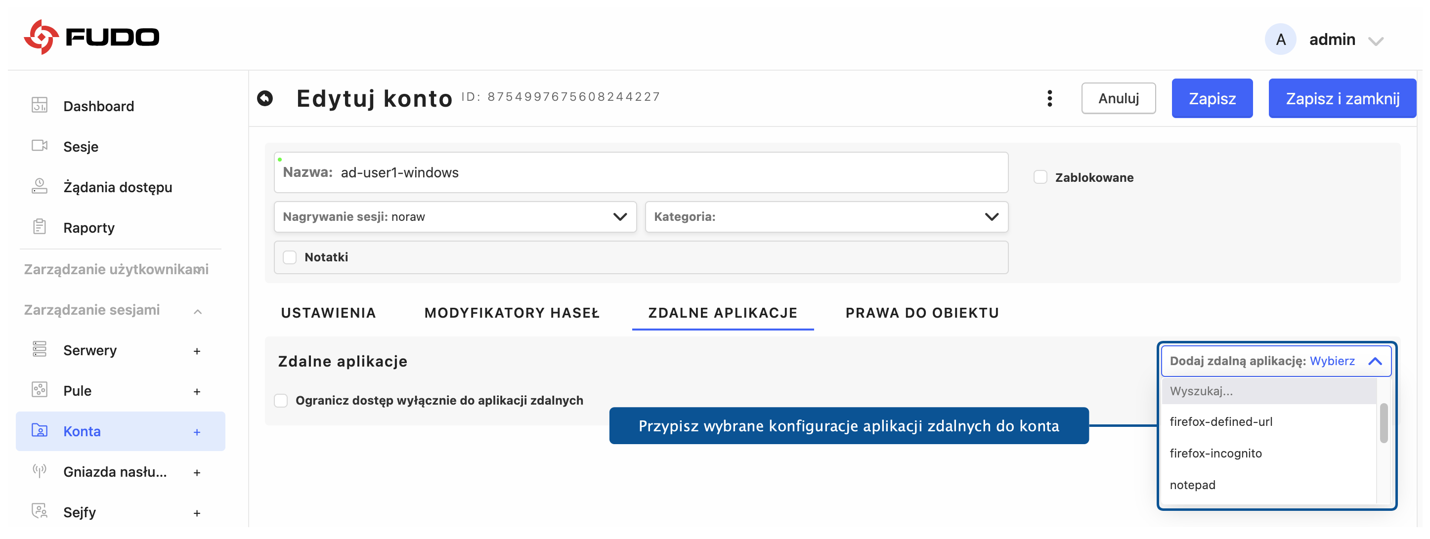The width and height of the screenshot is (1430, 539).
Task: Click the Zapisz i zamknij button
Action: (x=1342, y=98)
